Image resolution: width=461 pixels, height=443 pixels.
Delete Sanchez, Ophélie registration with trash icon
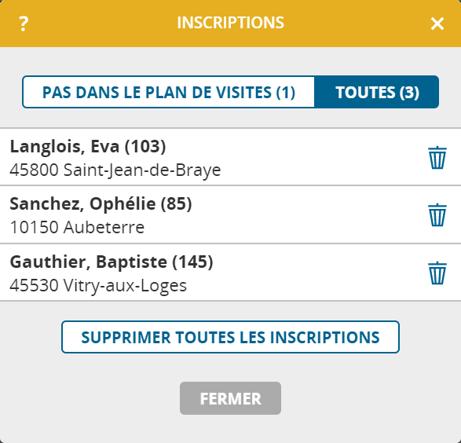pyautogui.click(x=437, y=215)
